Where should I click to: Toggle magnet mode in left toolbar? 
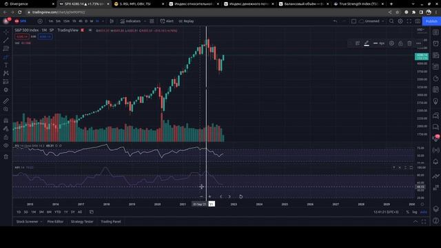(x=6, y=121)
